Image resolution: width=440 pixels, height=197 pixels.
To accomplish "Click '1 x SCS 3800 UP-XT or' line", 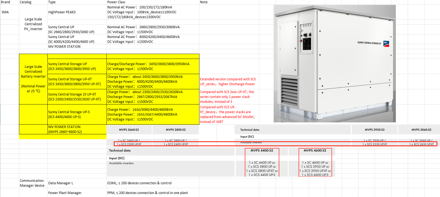I will click(x=262, y=171).
